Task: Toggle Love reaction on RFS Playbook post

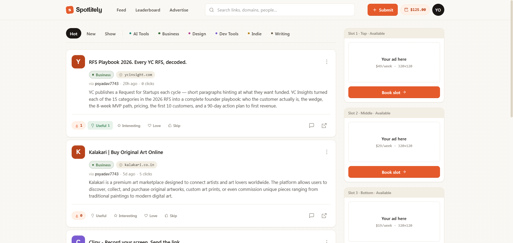Action: pos(154,126)
